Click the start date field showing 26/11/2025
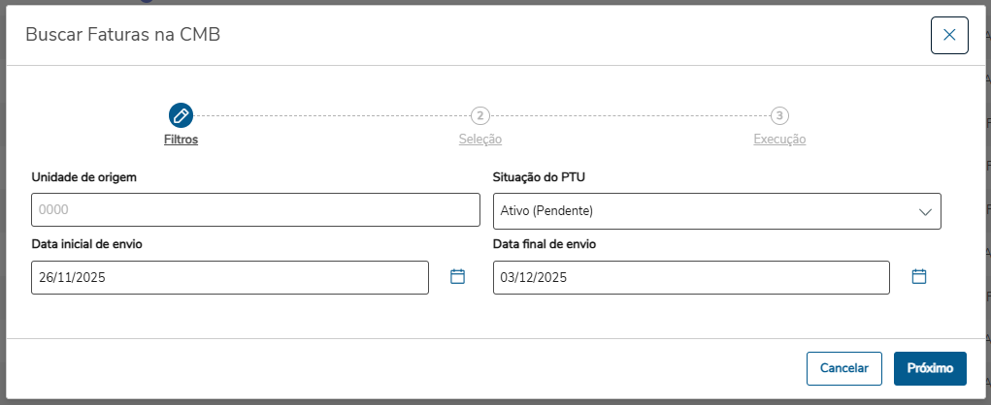 point(230,278)
